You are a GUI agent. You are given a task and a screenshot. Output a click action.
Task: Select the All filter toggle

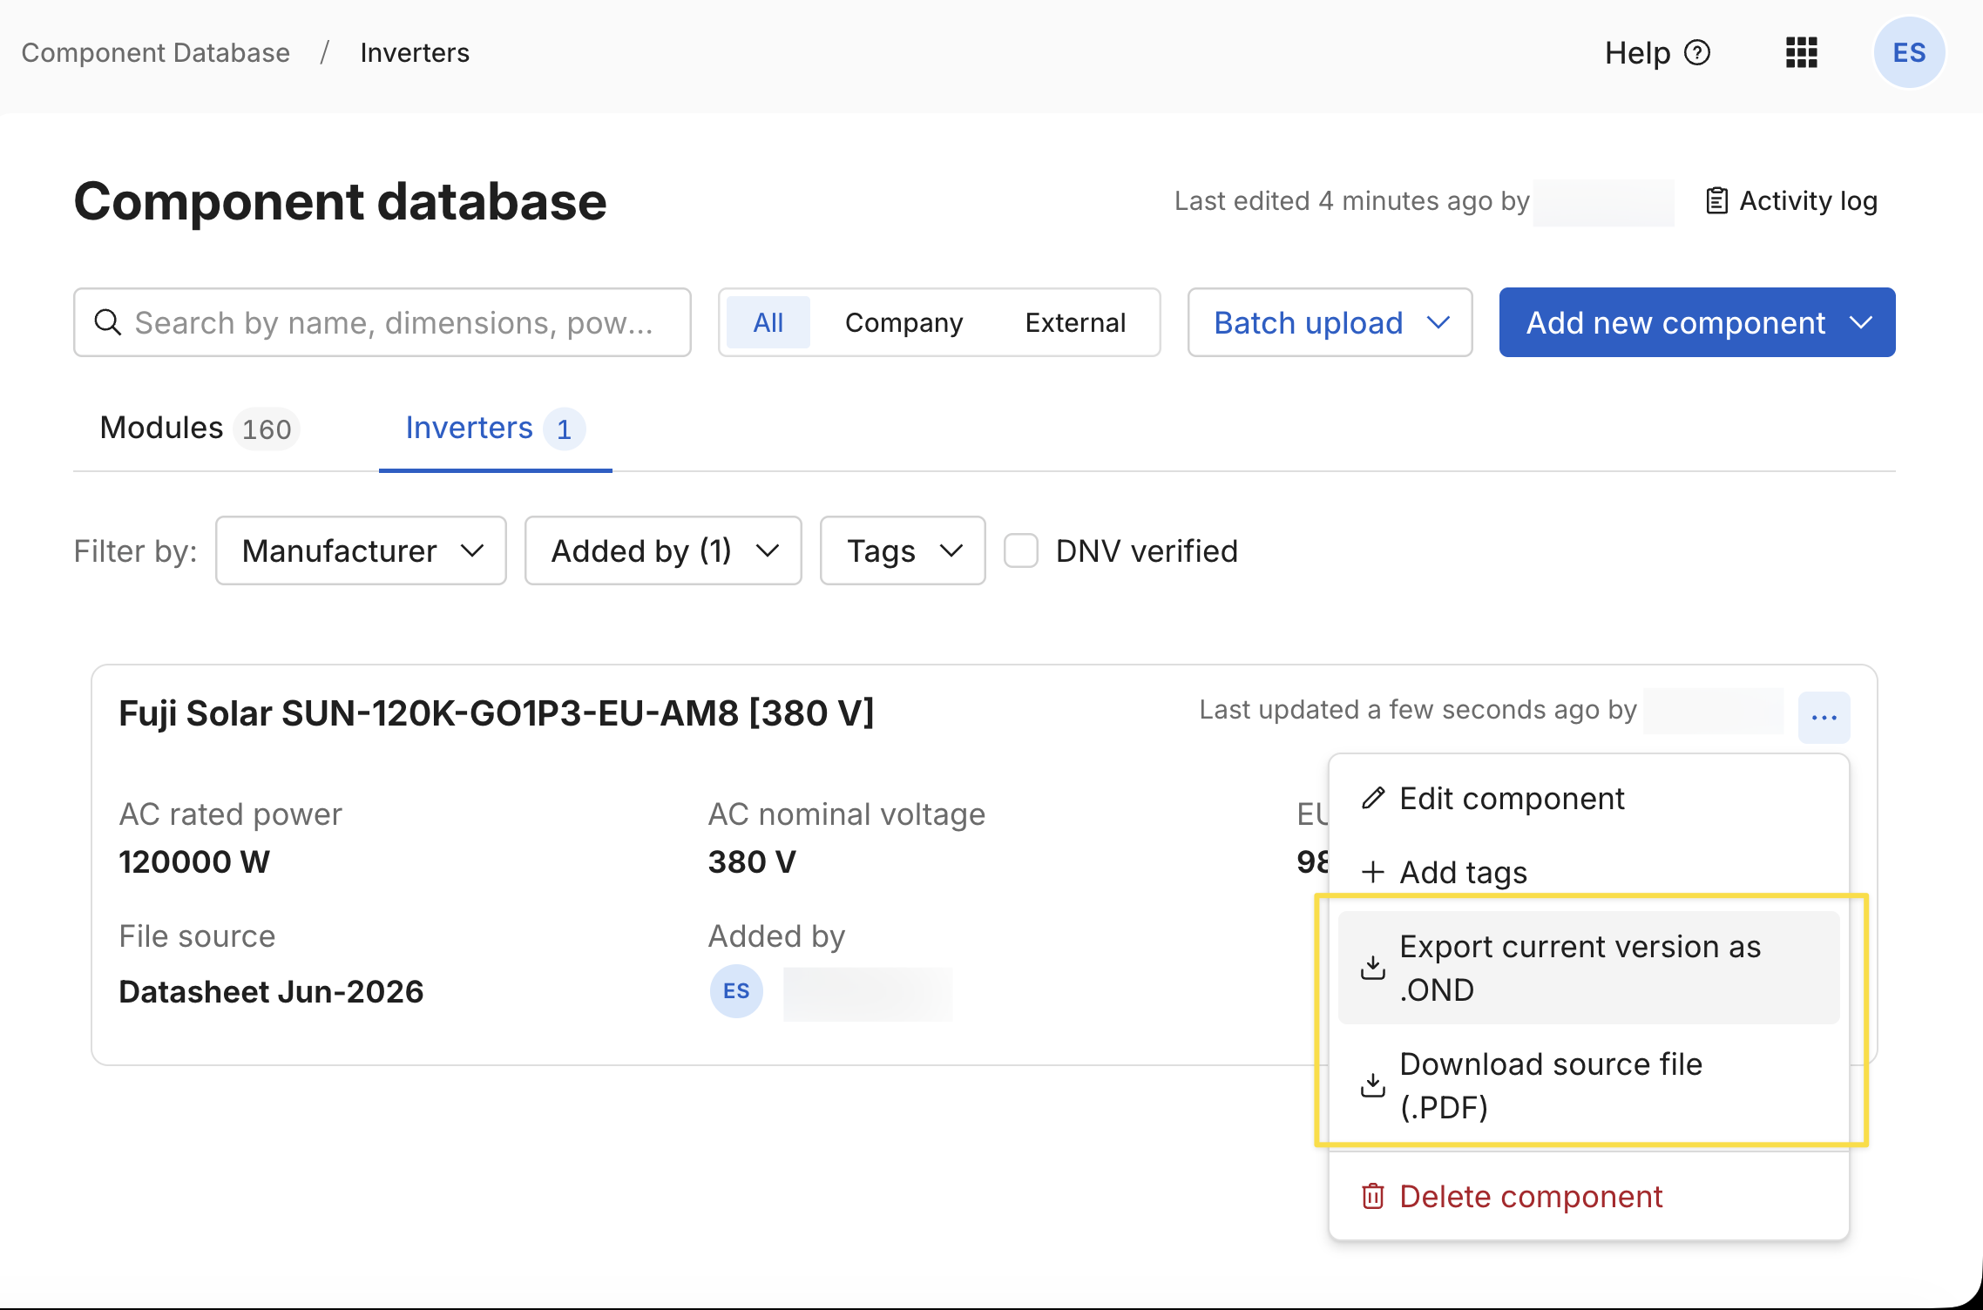tap(768, 322)
